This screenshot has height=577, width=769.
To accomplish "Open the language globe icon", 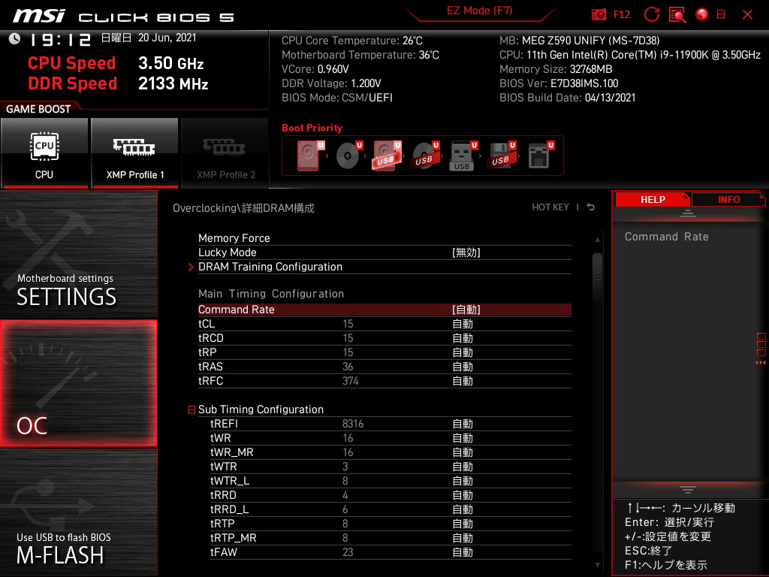I will pos(702,15).
